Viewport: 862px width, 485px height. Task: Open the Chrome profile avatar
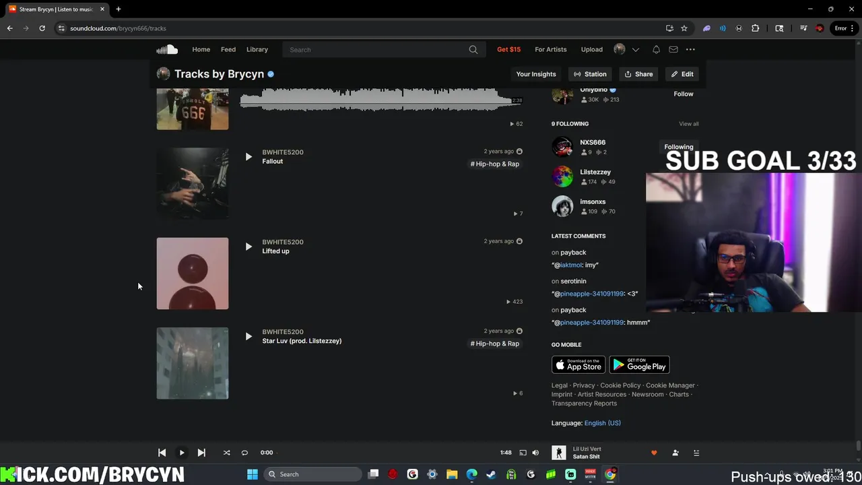pyautogui.click(x=820, y=28)
